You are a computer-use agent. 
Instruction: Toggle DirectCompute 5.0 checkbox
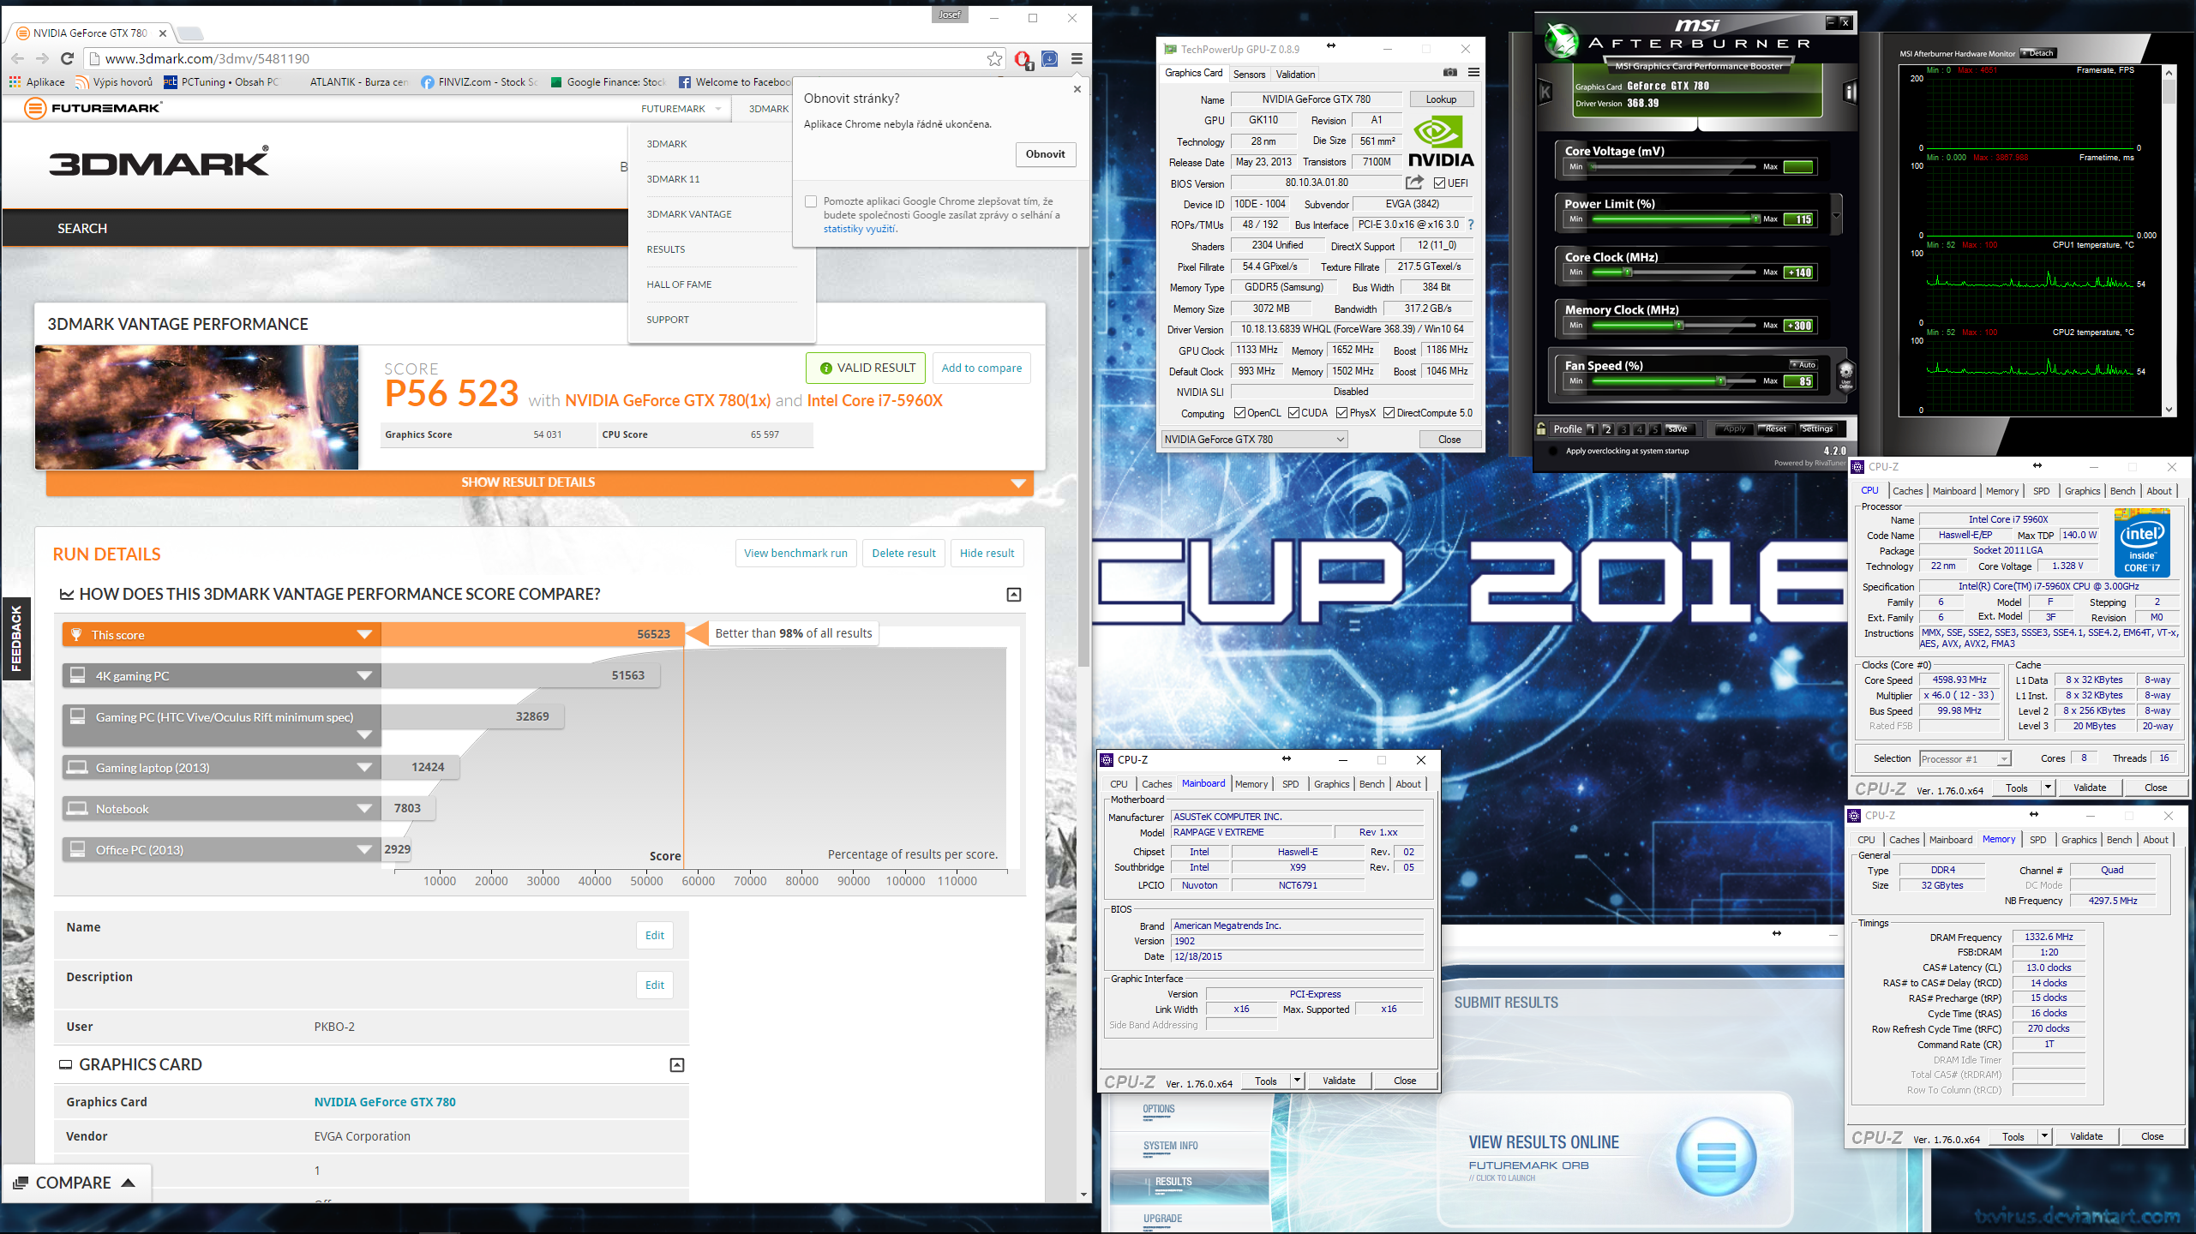tap(1389, 413)
